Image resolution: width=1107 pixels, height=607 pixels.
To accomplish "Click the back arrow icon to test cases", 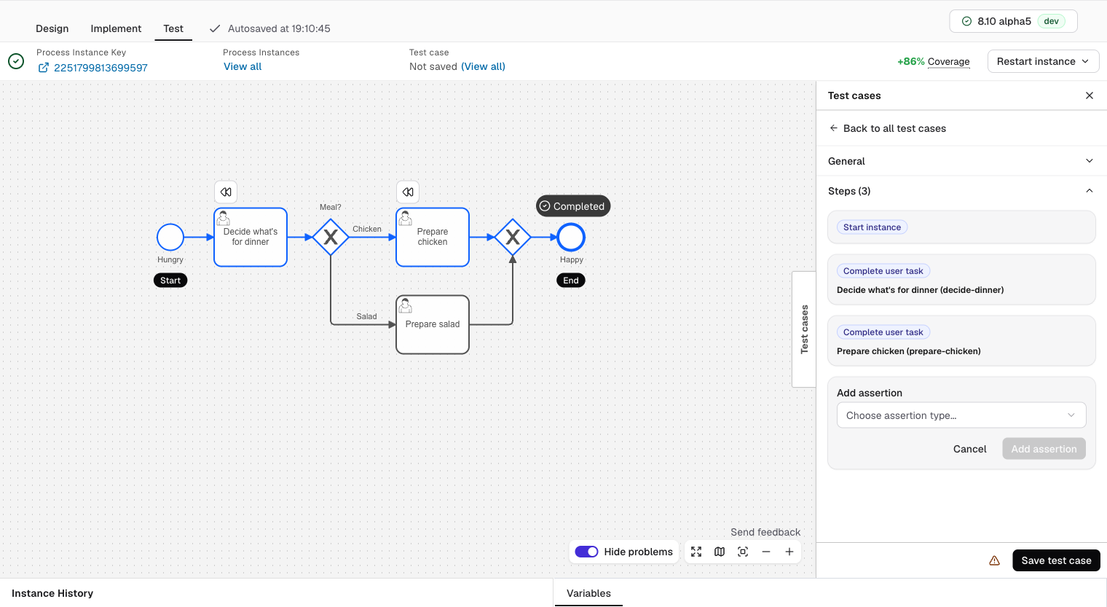I will tap(834, 128).
